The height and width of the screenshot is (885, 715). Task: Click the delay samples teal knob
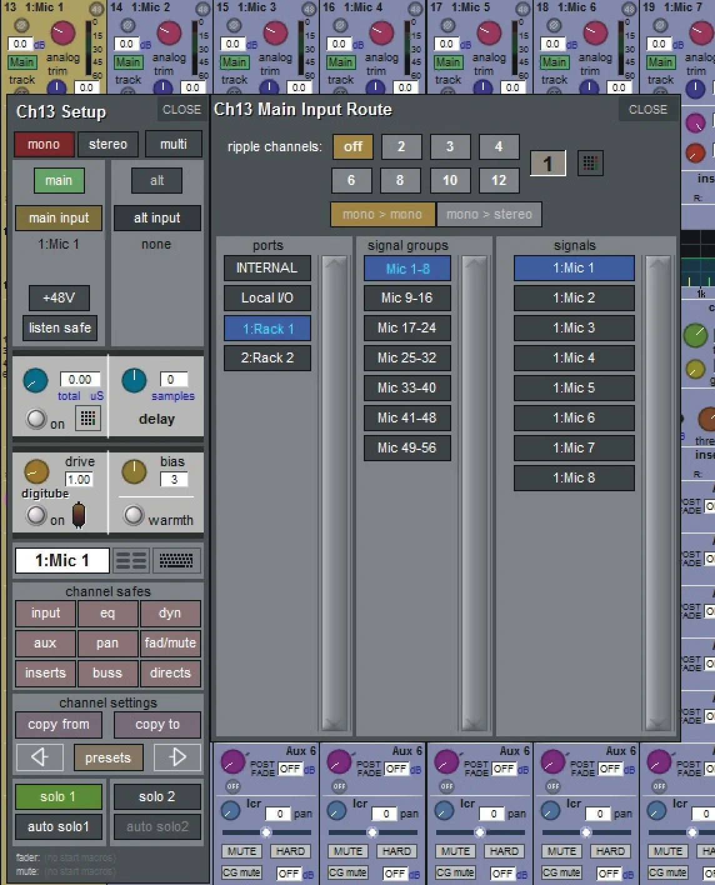[x=134, y=381]
